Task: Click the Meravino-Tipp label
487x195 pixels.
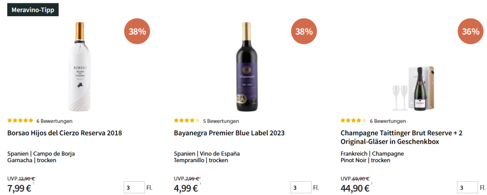Action: [x=32, y=10]
